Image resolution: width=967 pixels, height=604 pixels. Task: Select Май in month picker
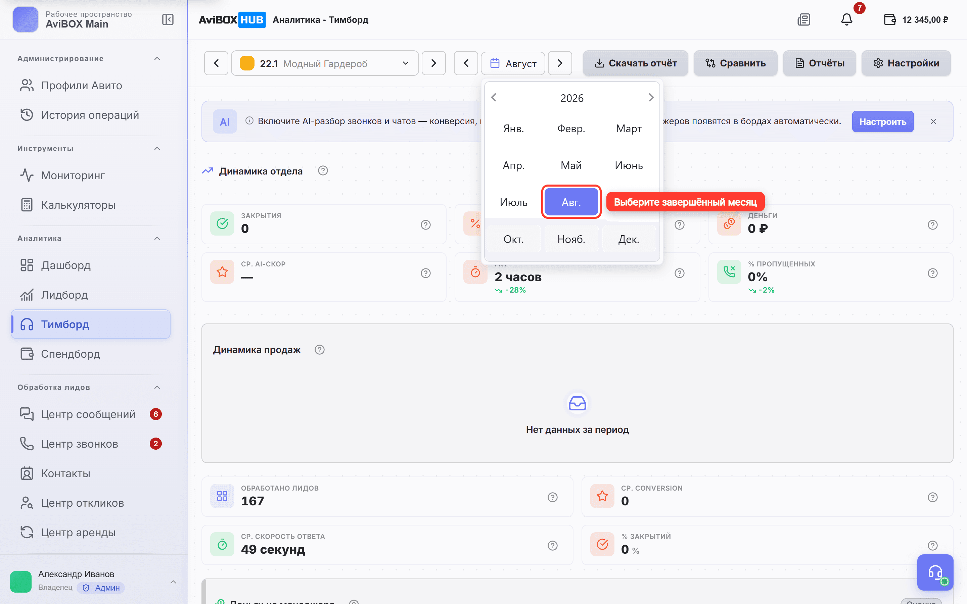(571, 165)
